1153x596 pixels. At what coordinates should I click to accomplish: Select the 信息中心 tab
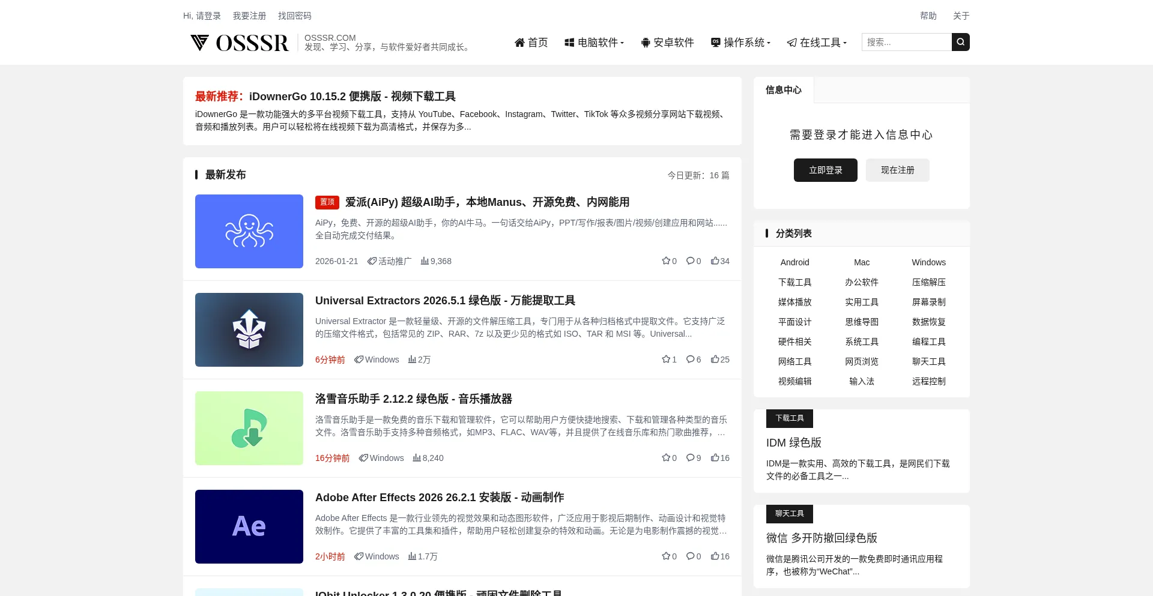[784, 90]
